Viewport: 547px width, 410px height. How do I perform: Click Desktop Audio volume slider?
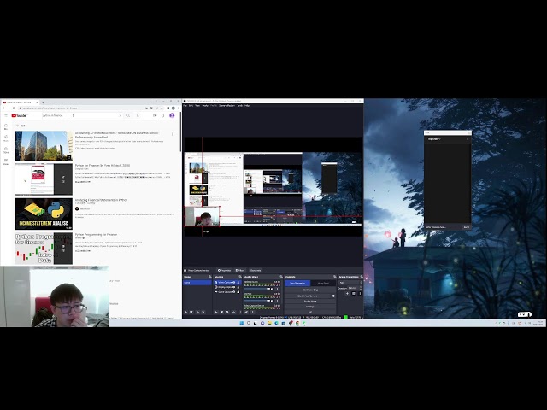coord(256,289)
